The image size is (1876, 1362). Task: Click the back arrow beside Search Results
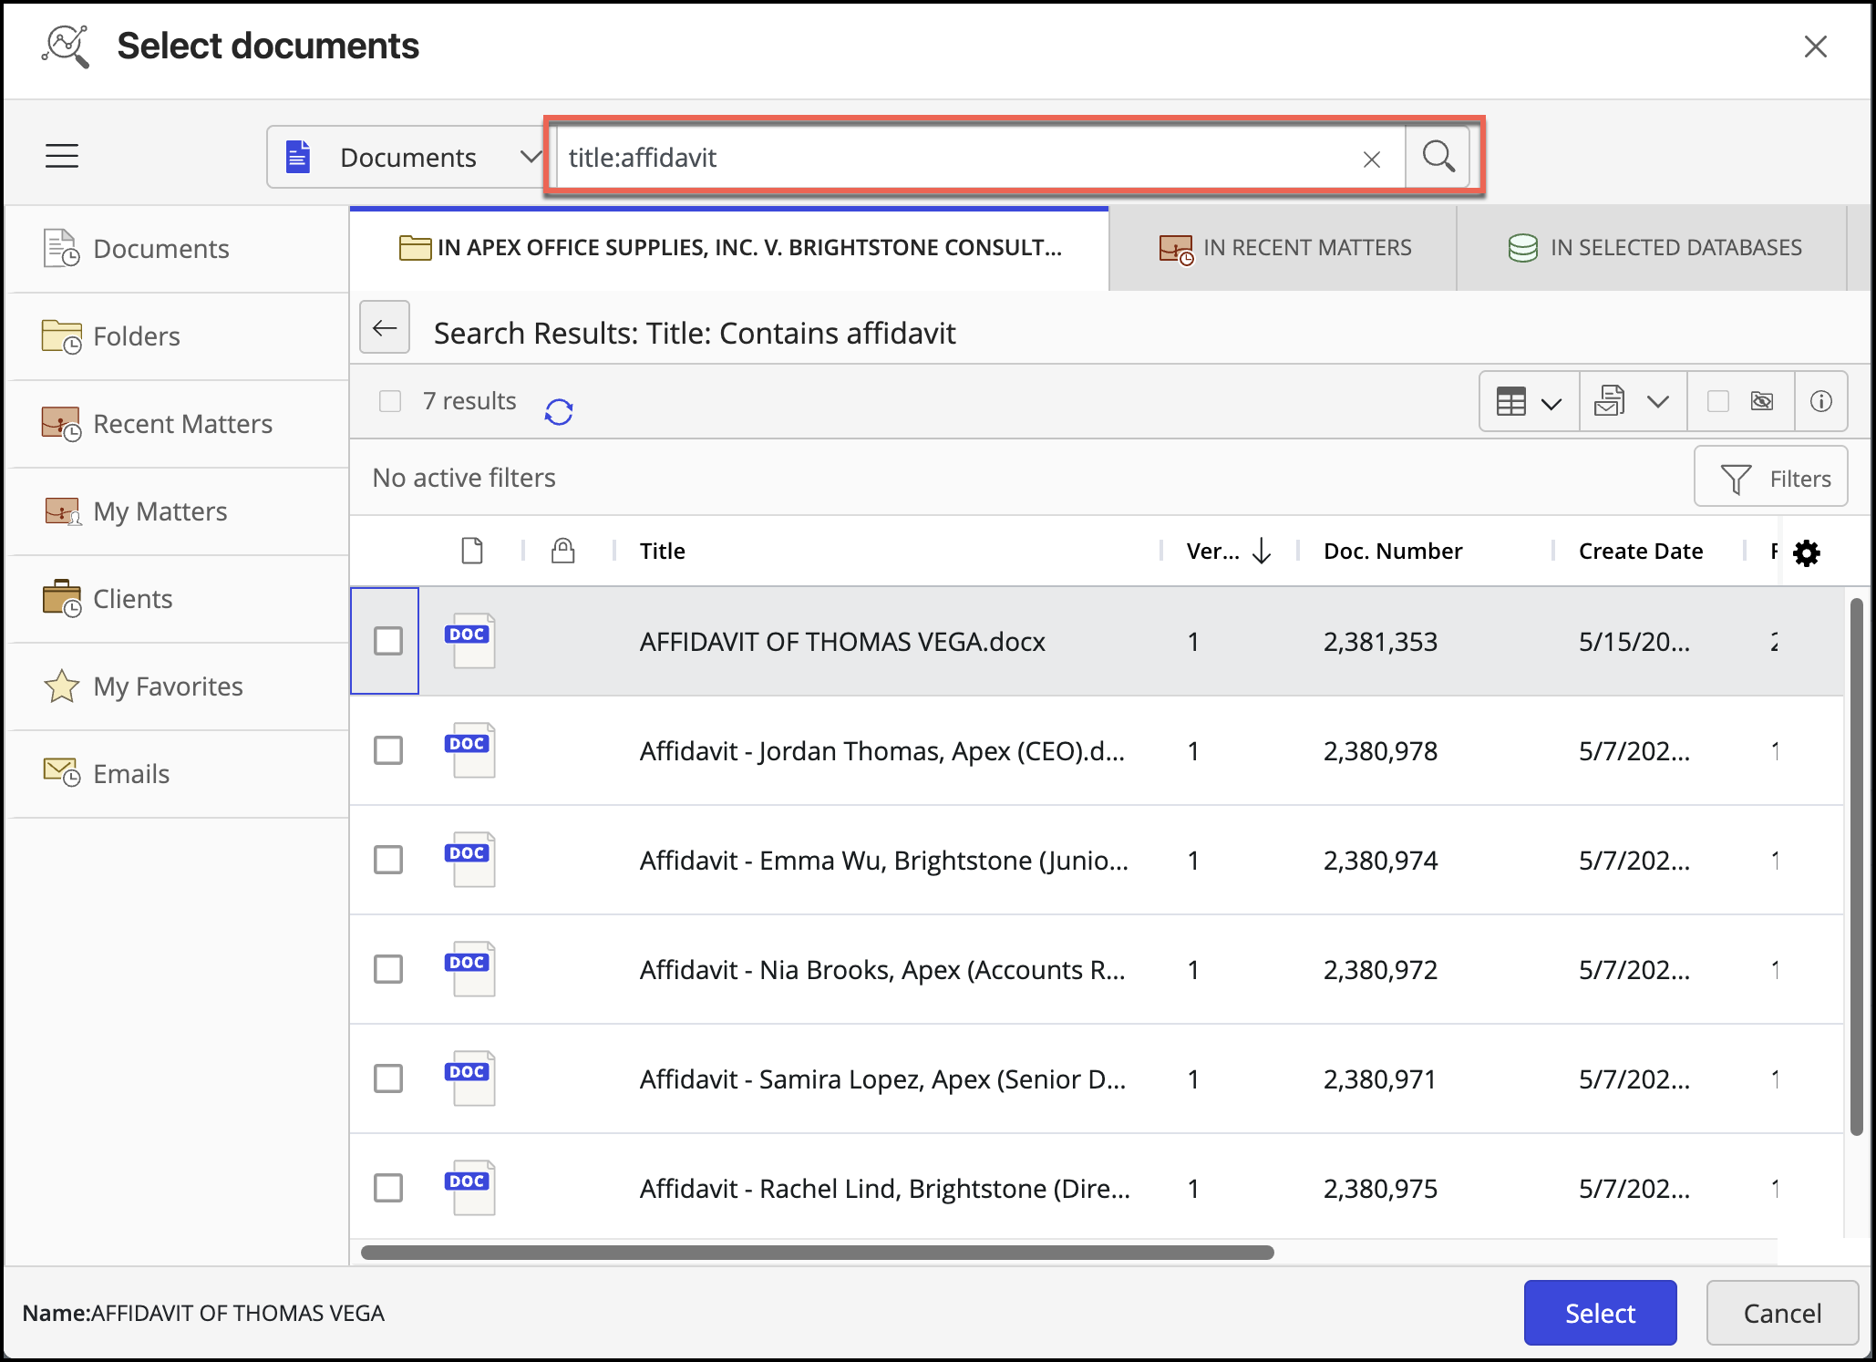[x=385, y=328]
